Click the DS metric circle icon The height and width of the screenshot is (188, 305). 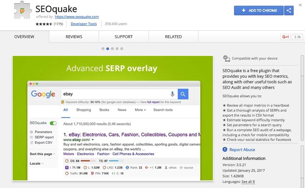point(67,161)
